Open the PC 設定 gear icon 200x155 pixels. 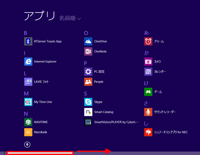(x=88, y=72)
